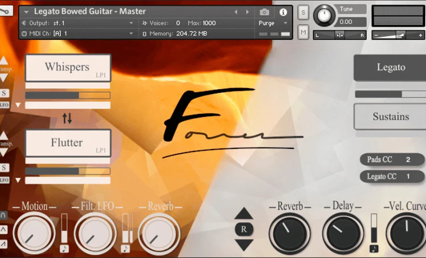This screenshot has height=258, width=426.
Task: Click the note sync icon under Delay
Action: 374,248
